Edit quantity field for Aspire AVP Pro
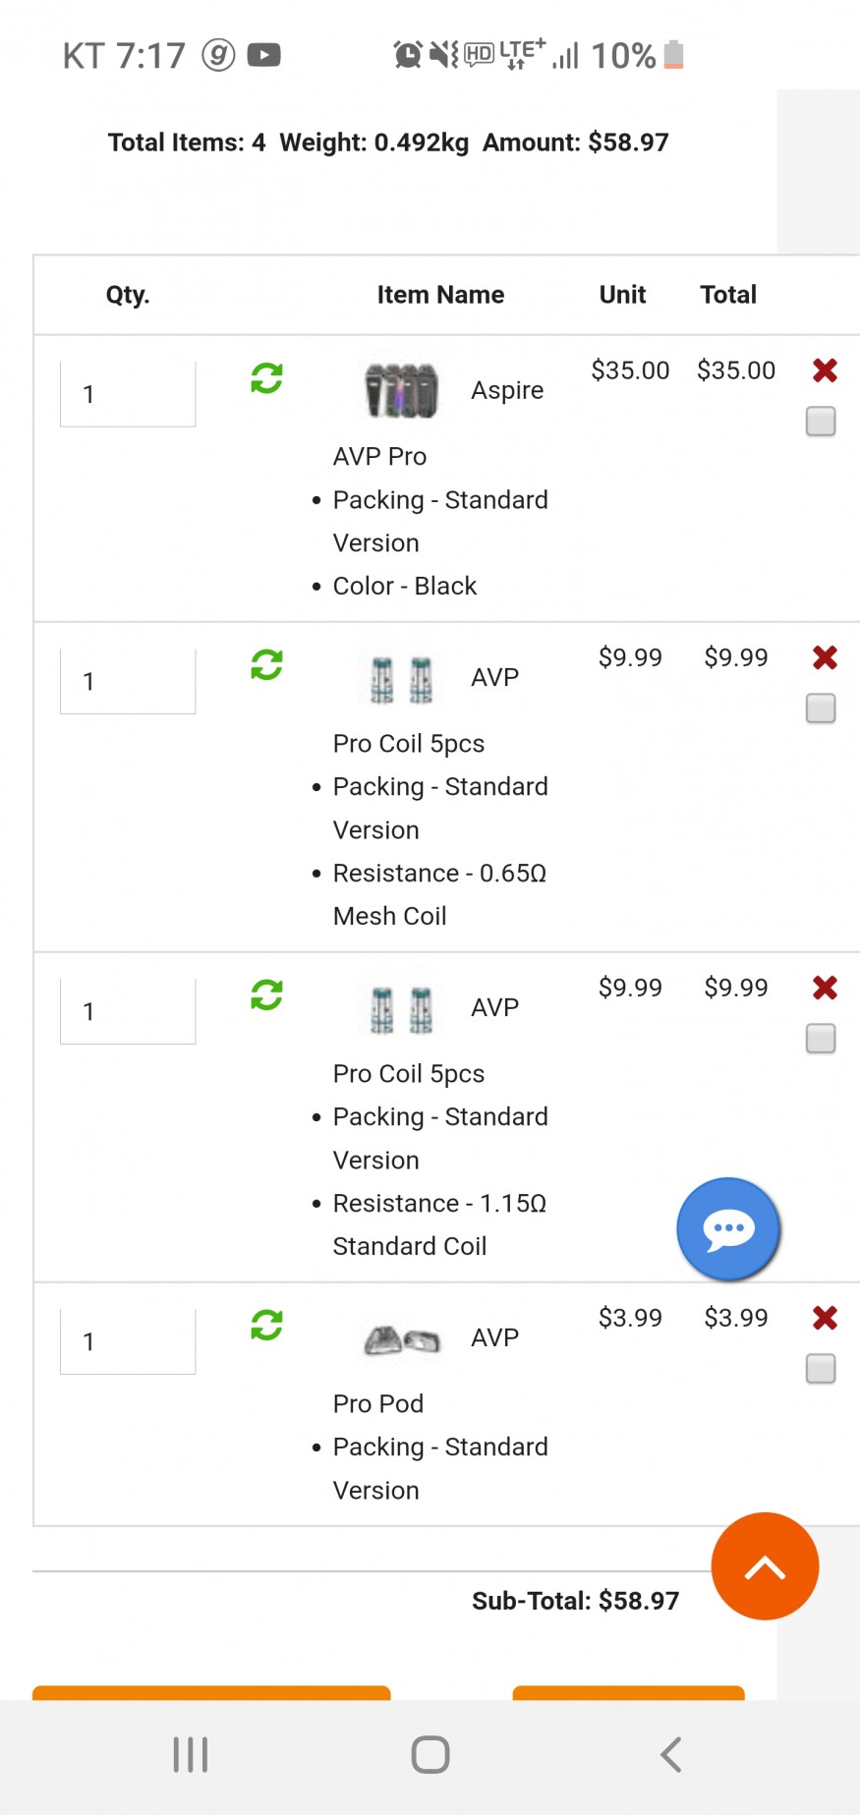860x1815 pixels. pyautogui.click(x=128, y=394)
